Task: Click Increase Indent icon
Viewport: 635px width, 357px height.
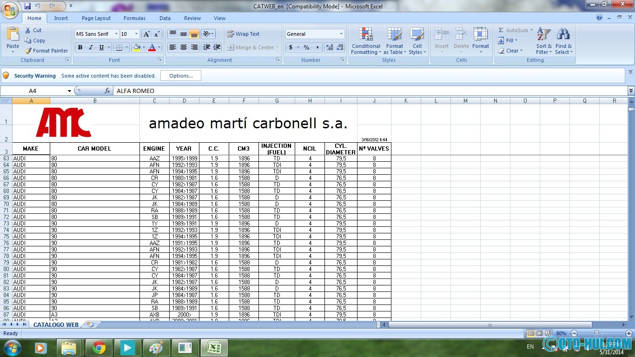Action: (217, 47)
